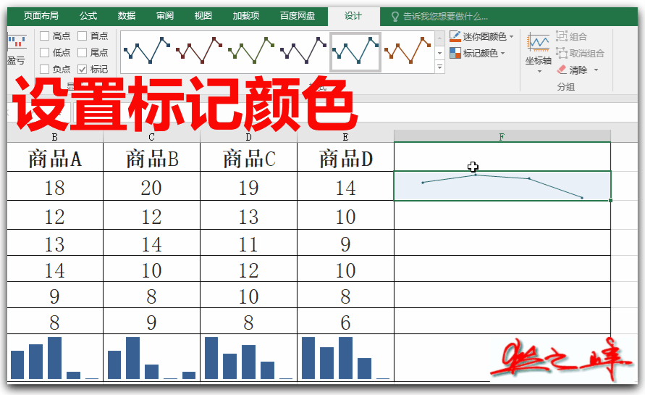Viewport: 645px width, 395px height.
Task: Select cell with value 18
Action: [55, 186]
